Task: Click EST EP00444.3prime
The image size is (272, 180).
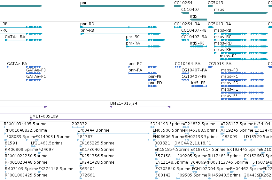Action: 93,130
